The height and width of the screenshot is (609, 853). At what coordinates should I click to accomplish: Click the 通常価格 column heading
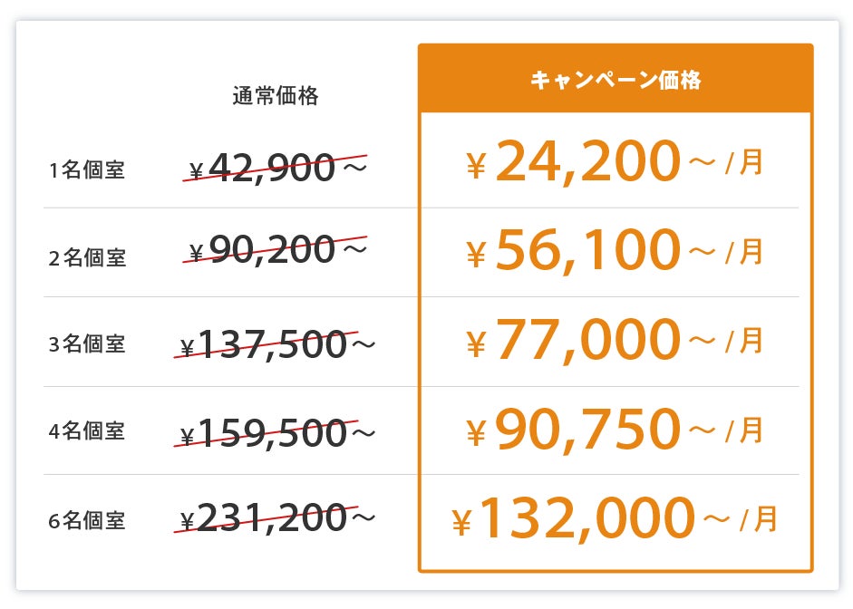(276, 96)
